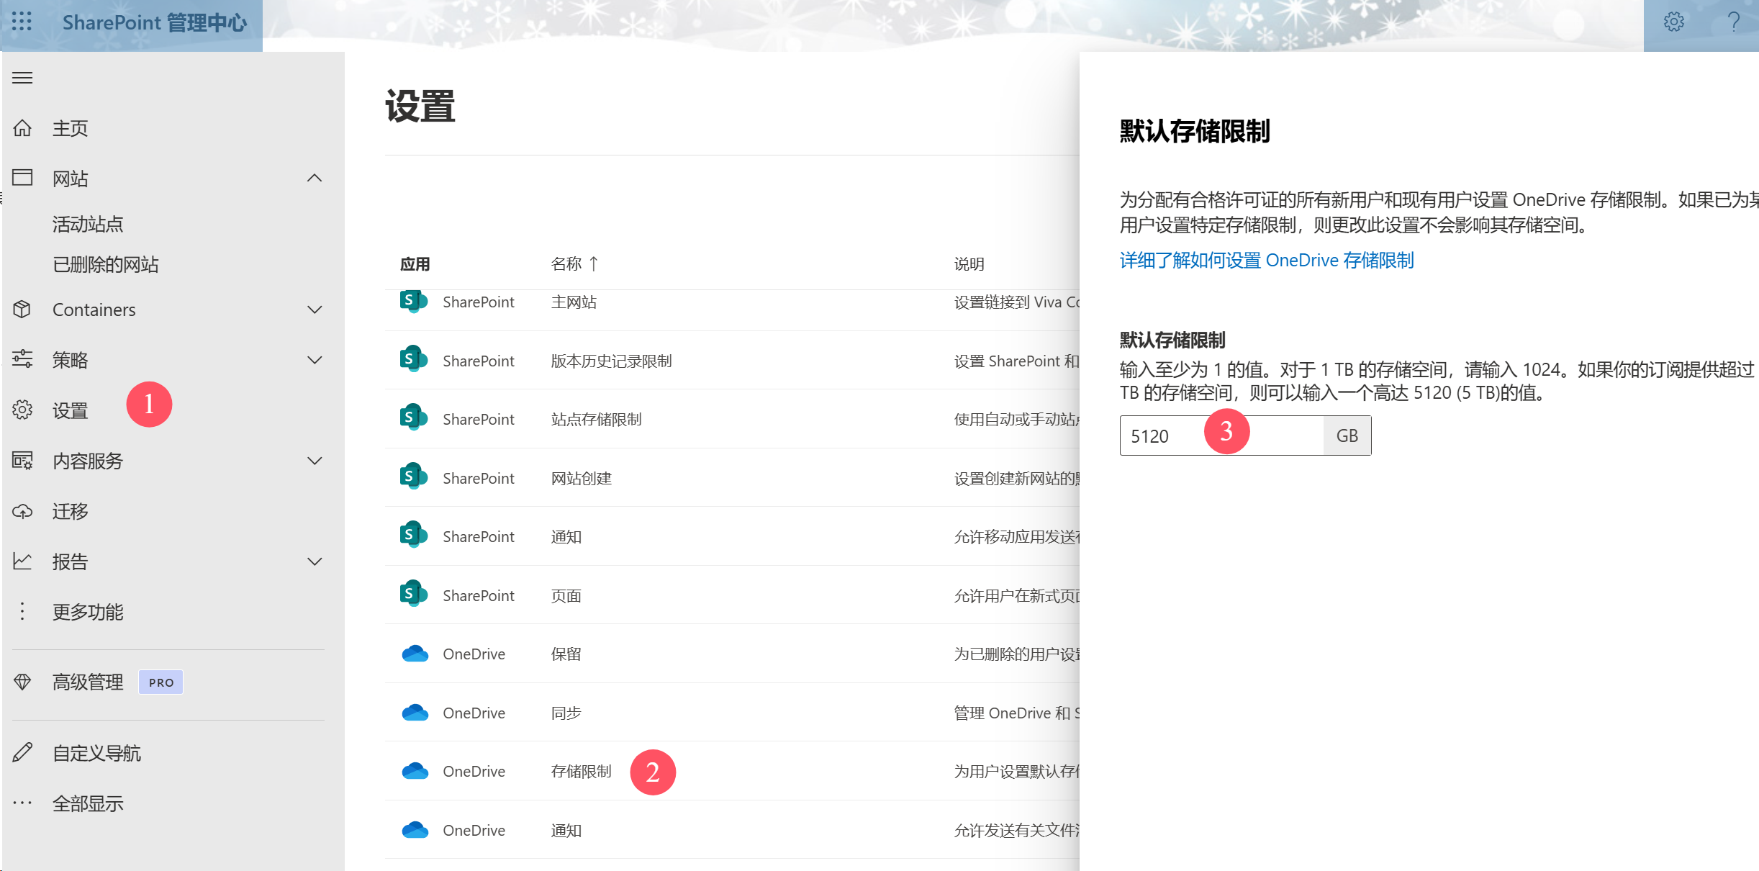Open the OneDrive 保留 setting

[x=566, y=654]
